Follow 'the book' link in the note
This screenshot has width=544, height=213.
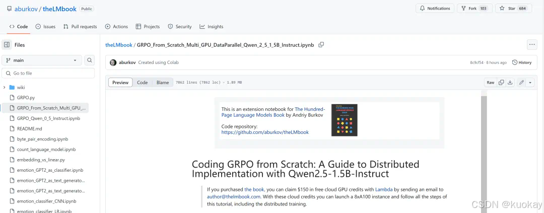coord(254,189)
